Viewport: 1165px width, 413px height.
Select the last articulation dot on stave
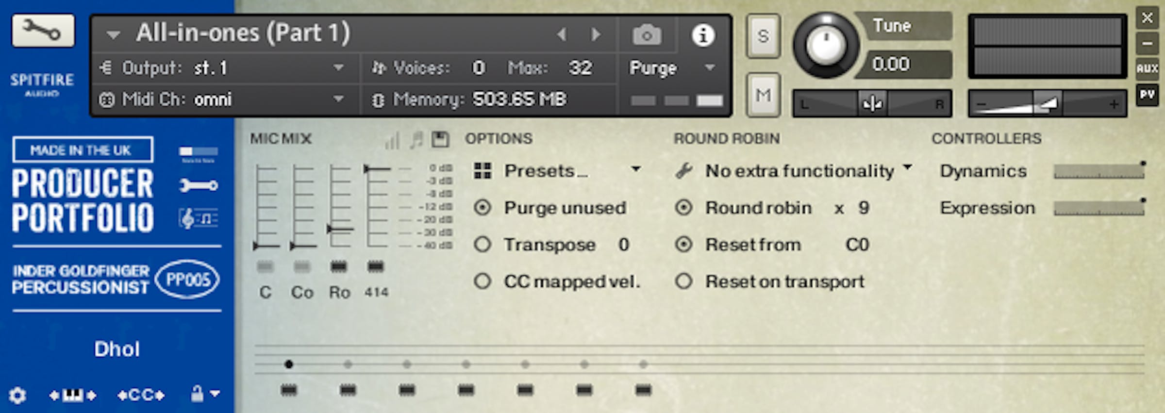tap(643, 364)
